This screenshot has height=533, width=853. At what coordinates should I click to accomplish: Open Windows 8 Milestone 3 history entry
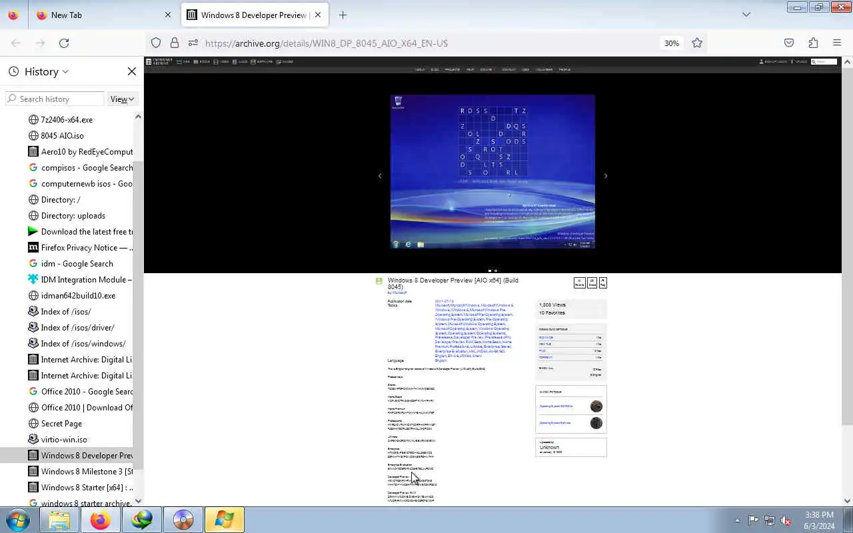coord(80,472)
